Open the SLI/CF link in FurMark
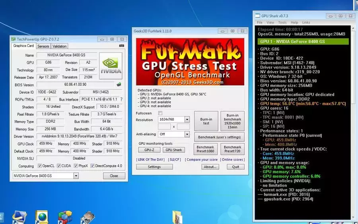Viewport: 358px width, 224px height. [175, 160]
